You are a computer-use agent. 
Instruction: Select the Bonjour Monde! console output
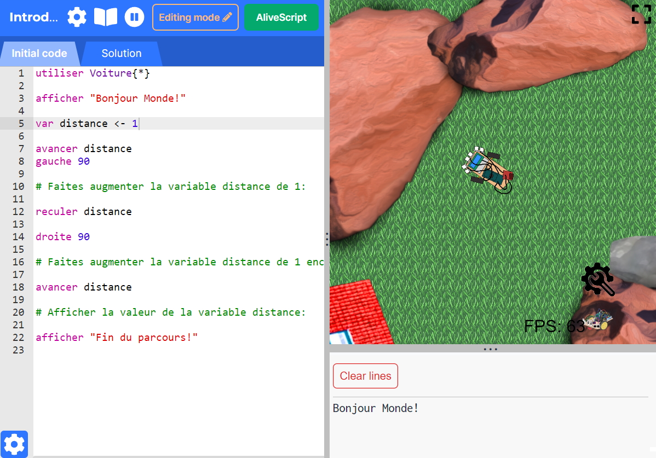pyautogui.click(x=376, y=408)
